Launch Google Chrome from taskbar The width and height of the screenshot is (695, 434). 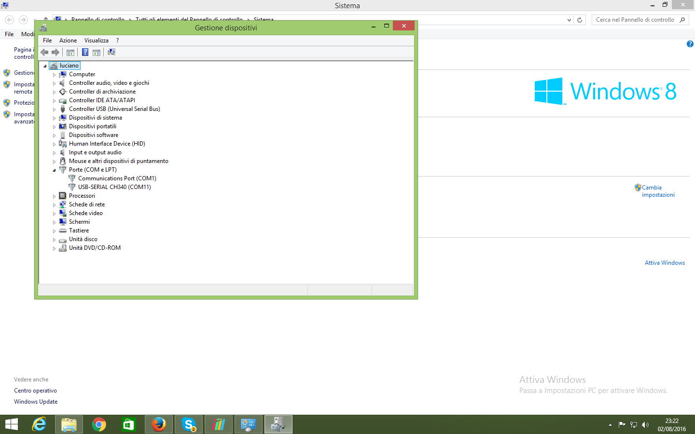tap(99, 424)
